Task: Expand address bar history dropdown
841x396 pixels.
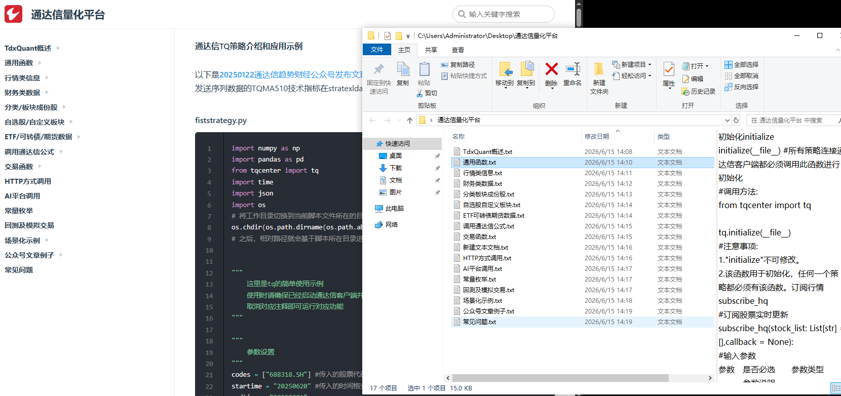Action: coord(728,121)
